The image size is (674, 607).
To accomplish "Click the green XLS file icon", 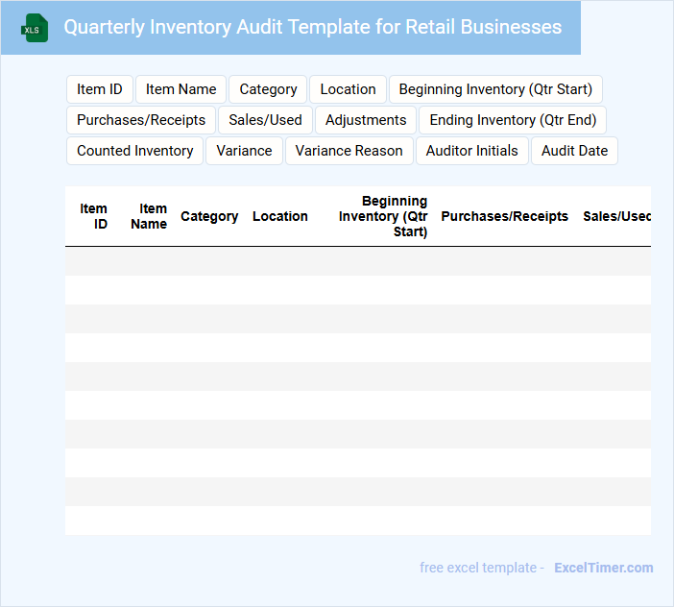I will click(35, 28).
